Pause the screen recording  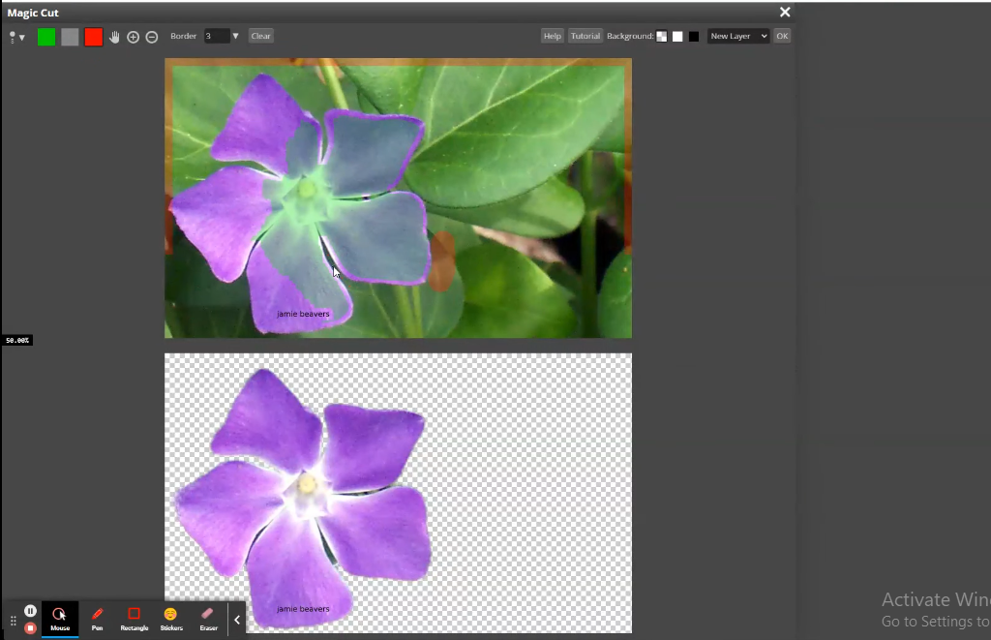30,610
